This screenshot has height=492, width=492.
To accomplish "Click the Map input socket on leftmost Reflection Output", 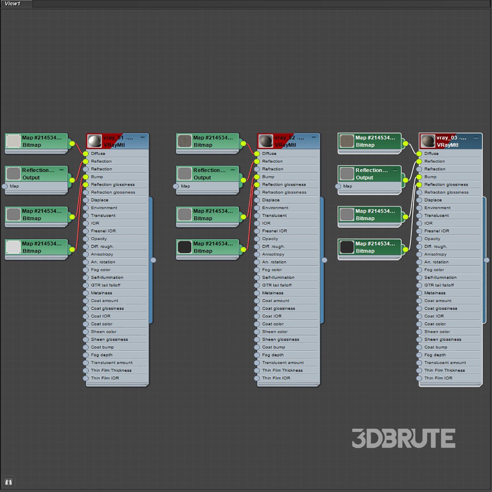I will coord(5,186).
